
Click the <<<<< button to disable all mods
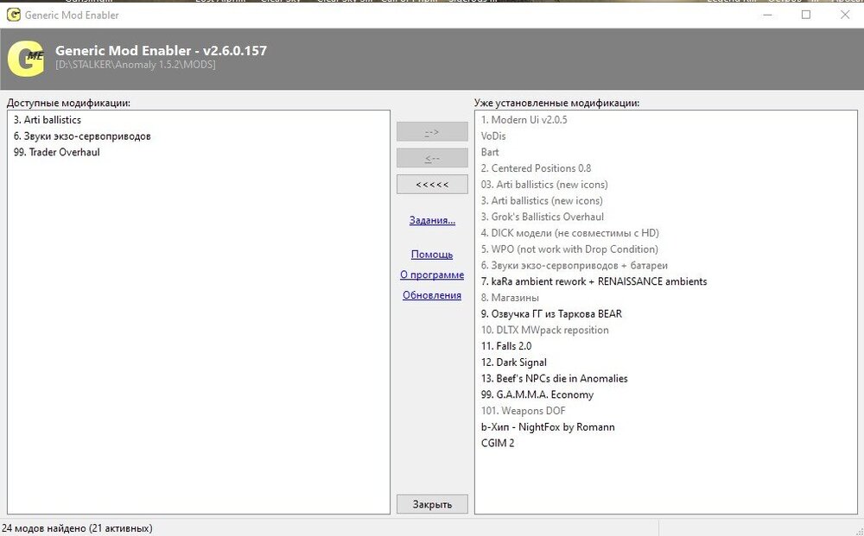coord(432,184)
